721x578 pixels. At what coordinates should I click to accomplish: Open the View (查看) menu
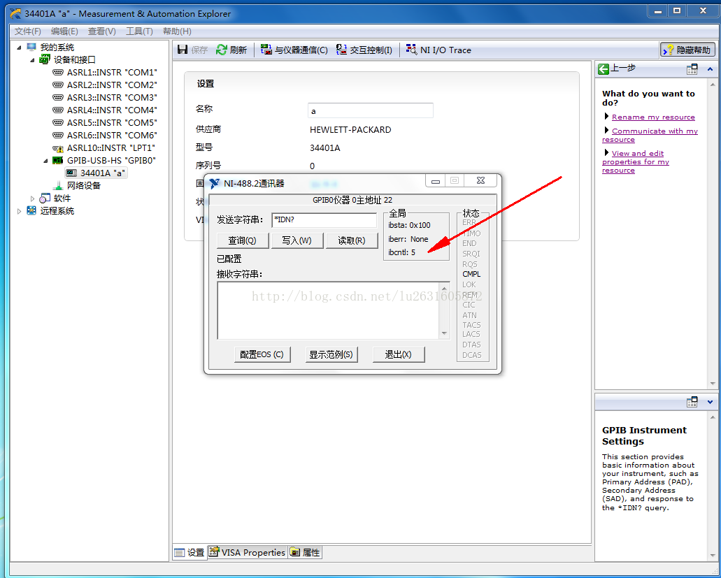pos(102,31)
